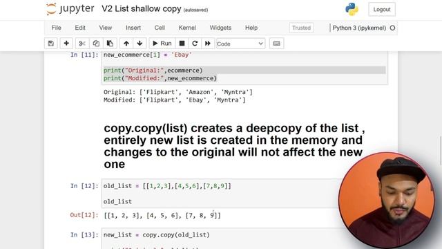Open the File menu

56,28
